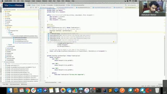Collapse the main source folder
167x94 pixels.
7,32
